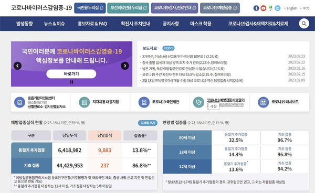Switch language to 中文

pyautogui.click(x=306, y=8)
